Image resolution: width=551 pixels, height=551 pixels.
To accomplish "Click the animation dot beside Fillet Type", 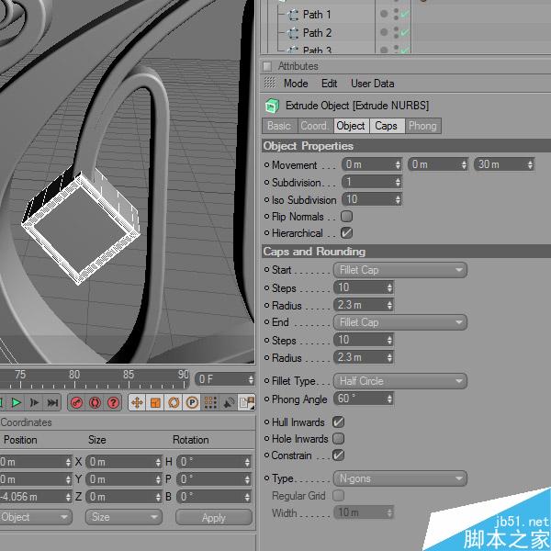I will tap(266, 380).
